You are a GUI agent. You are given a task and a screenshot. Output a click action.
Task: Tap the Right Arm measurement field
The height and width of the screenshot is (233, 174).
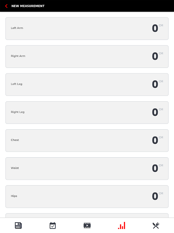87,57
